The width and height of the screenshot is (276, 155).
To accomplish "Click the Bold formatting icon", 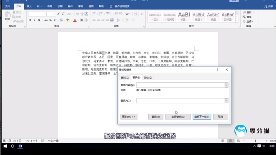I will pyautogui.click(x=30, y=20).
